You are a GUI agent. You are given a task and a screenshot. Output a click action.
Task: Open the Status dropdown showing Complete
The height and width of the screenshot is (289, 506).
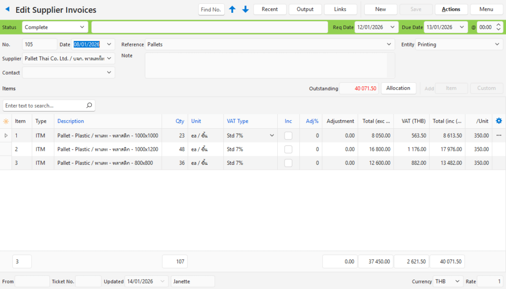(x=55, y=27)
